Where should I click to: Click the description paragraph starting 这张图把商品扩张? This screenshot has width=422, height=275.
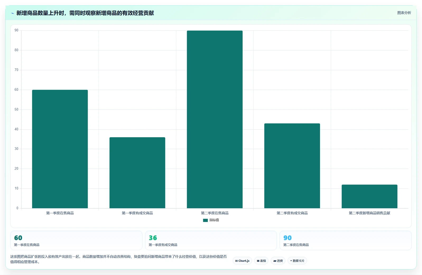click(118, 259)
